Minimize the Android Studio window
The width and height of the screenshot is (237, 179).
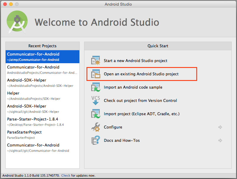click(11, 4)
